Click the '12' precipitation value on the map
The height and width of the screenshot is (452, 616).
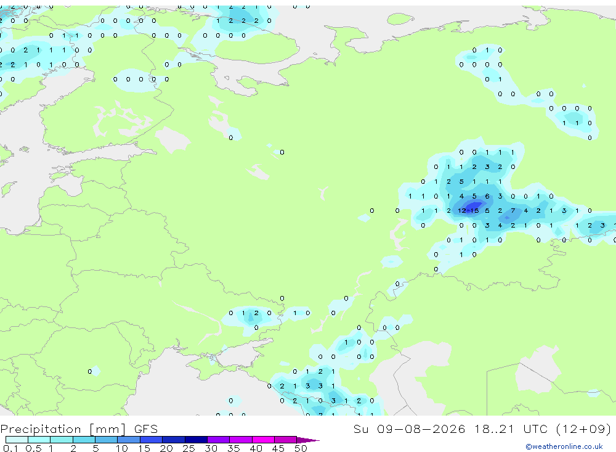tap(462, 211)
